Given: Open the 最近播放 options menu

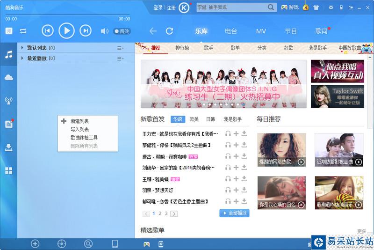Looking at the screenshot, I should click(x=120, y=59).
